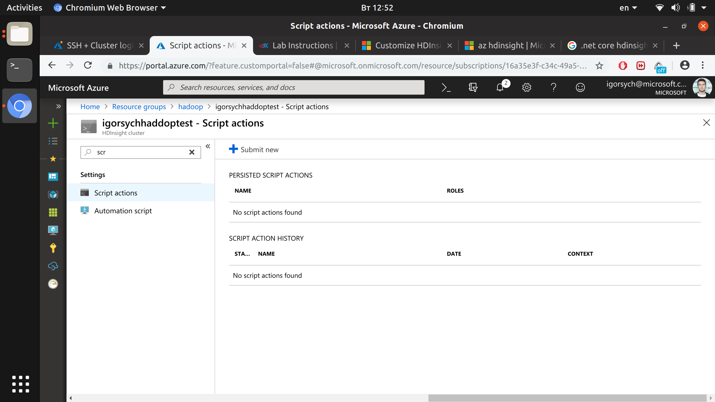715x402 pixels.
Task: Open the Dashboard icon in the sidebar
Action: [x=53, y=176]
